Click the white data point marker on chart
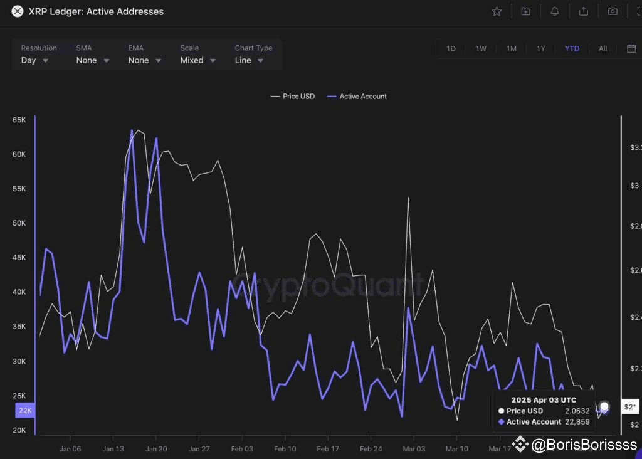 tap(604, 406)
